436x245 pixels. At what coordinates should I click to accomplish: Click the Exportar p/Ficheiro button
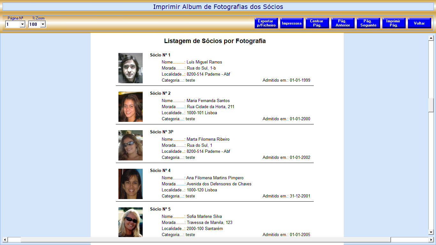266,23
